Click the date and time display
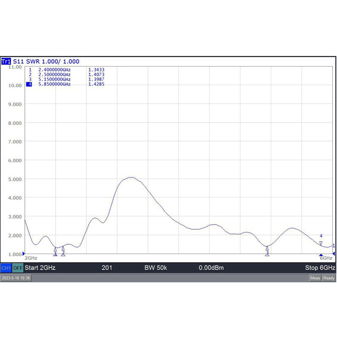 pos(16,278)
